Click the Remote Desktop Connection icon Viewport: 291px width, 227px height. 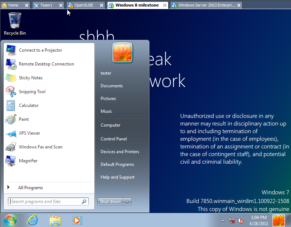[x=11, y=64]
